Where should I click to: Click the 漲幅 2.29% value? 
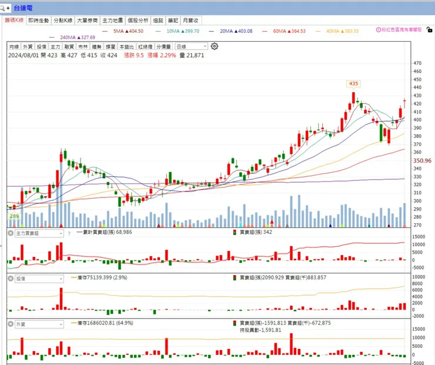162,55
